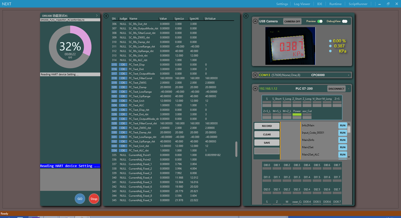Click the Power indicator in PLC panel
The width and height of the screenshot is (401, 218).
point(297,115)
